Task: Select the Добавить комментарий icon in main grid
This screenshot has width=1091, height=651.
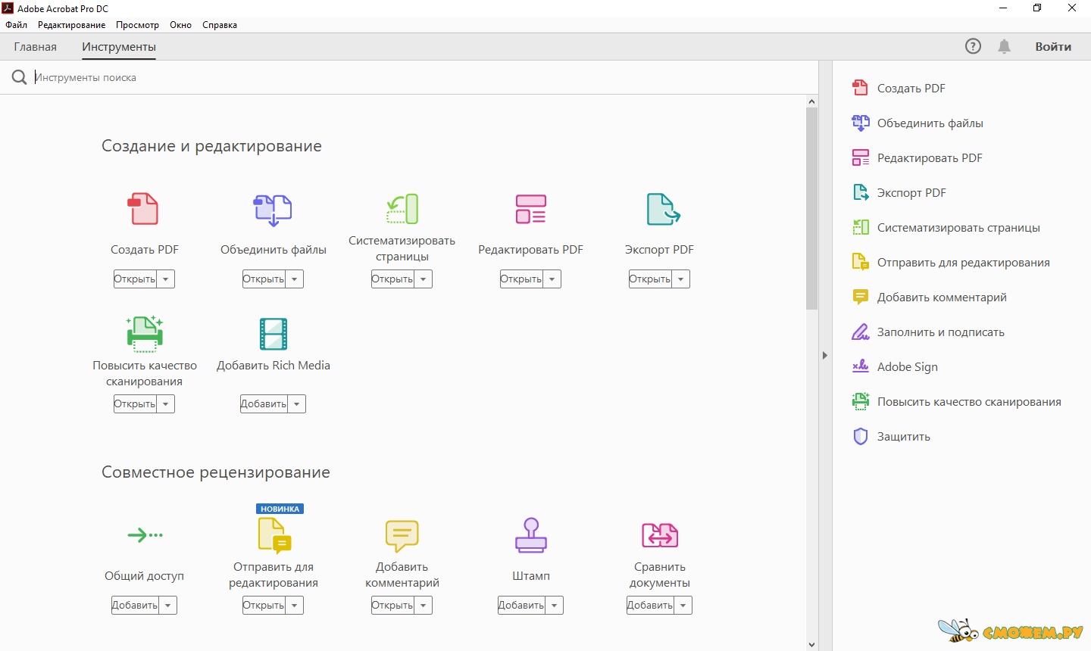Action: [402, 536]
